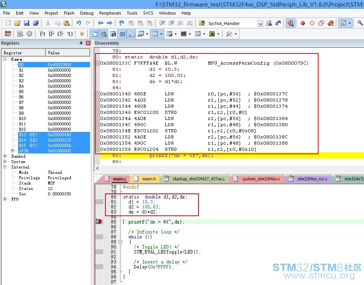The image size is (364, 285).
Task: Run the program icon
Action: 20,34
